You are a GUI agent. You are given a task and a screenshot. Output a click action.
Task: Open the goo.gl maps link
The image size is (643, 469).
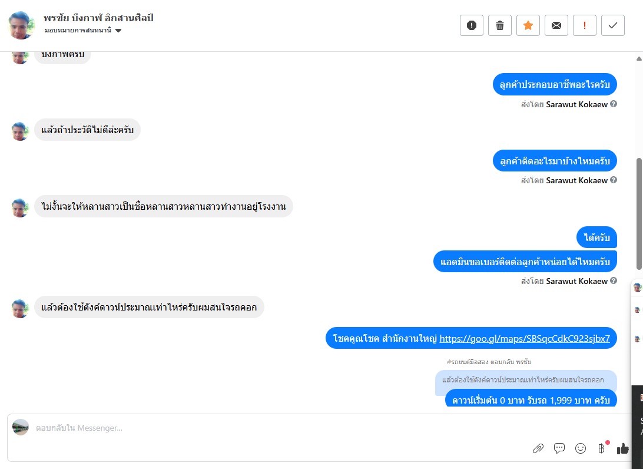coord(525,338)
